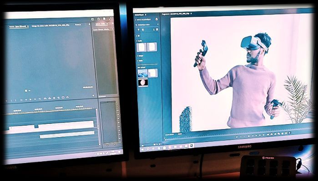Select the Program monitor sequence tab
The width and height of the screenshot is (318, 181).
[x=176, y=14]
